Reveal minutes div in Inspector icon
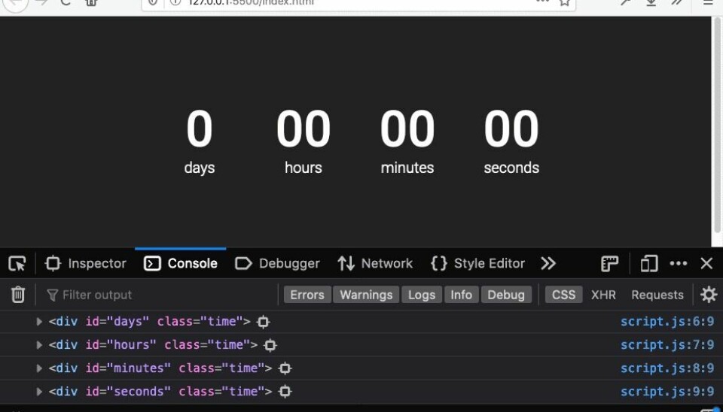 tap(285, 368)
